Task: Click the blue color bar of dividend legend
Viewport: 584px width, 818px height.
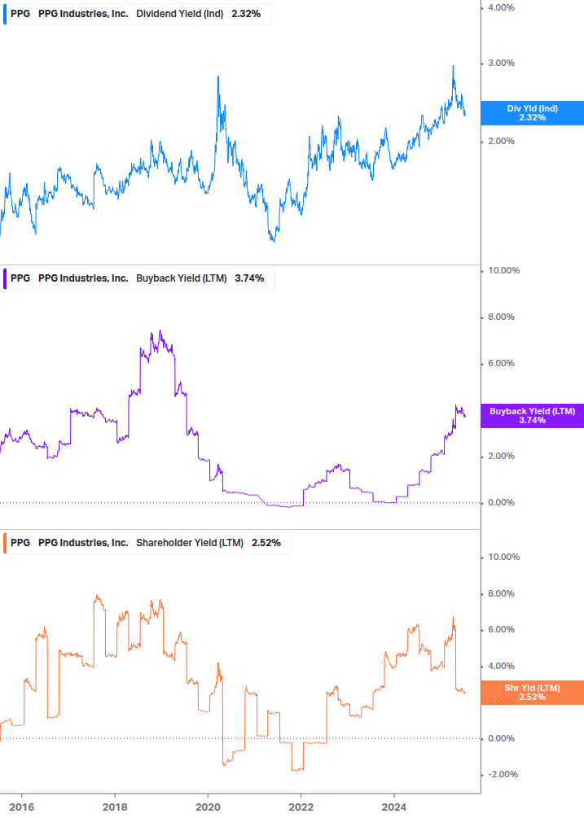Action: coord(5,14)
